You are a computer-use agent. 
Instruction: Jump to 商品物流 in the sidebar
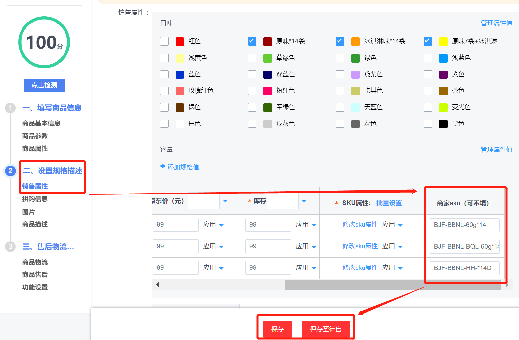tap(35, 262)
